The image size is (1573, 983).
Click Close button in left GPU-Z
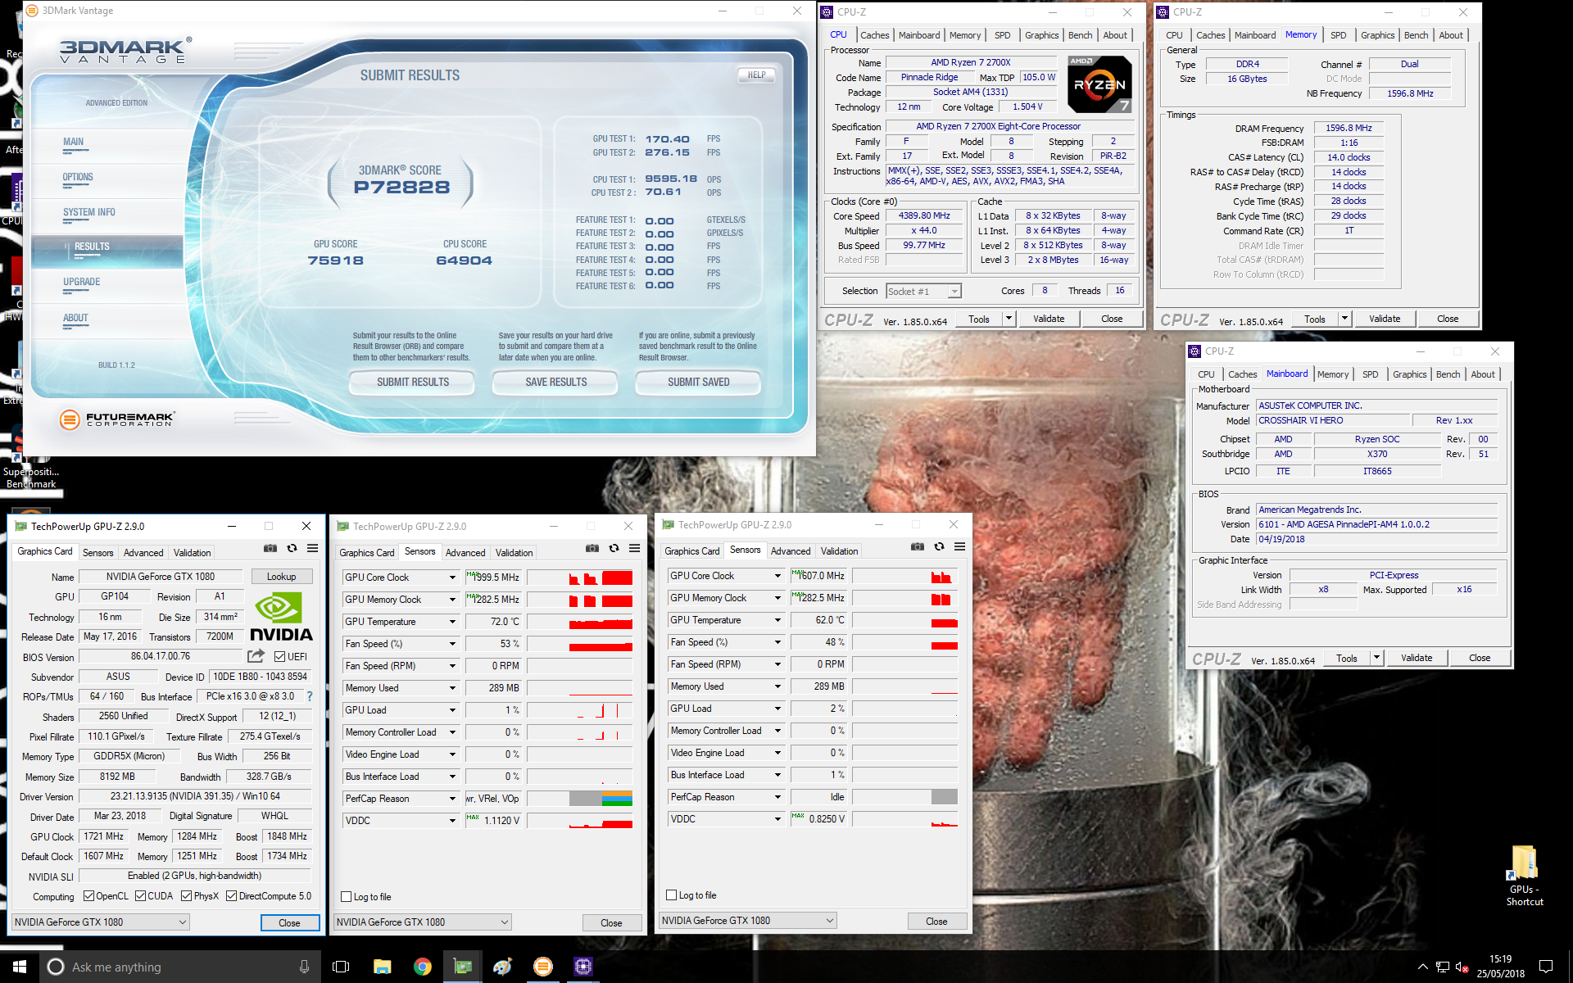click(x=289, y=922)
